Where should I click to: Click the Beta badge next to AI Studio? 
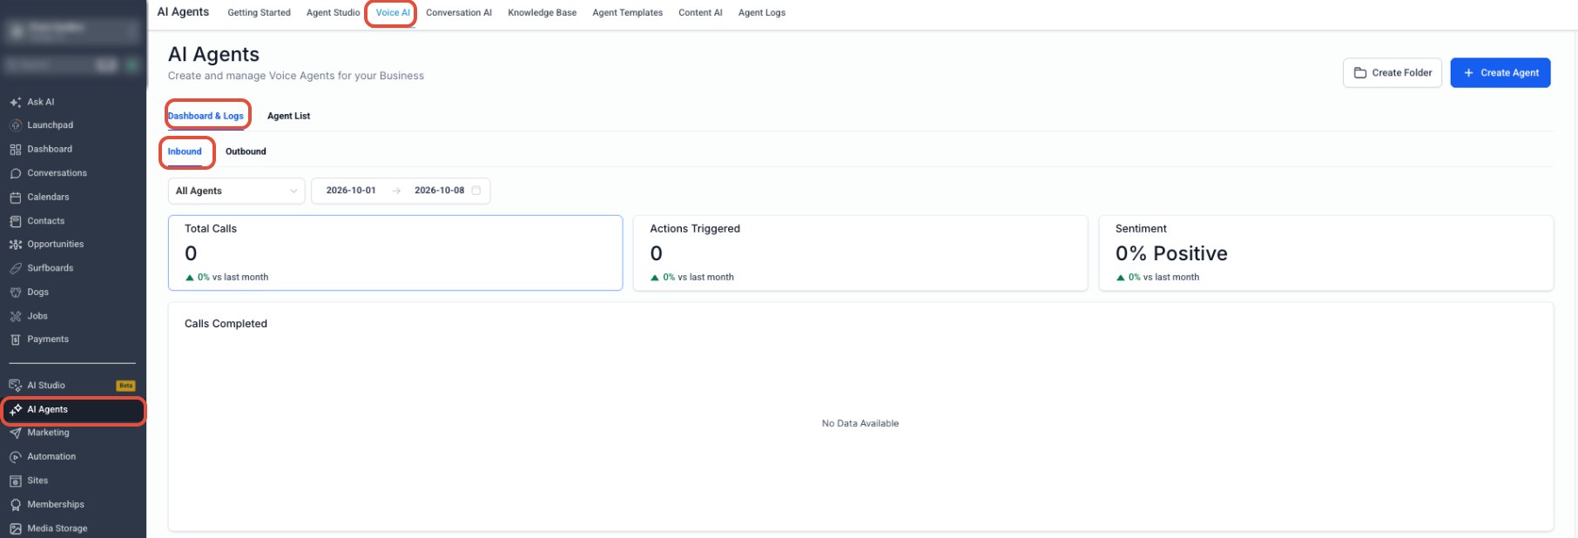(125, 386)
